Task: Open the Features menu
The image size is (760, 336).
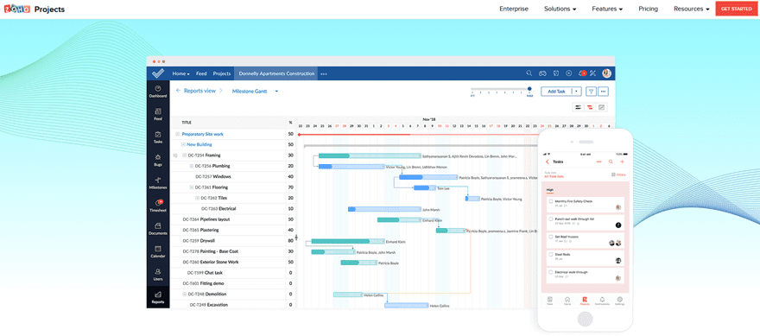Action: [607, 9]
